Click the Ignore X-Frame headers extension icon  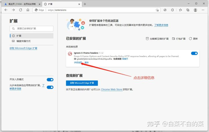tap(70, 54)
